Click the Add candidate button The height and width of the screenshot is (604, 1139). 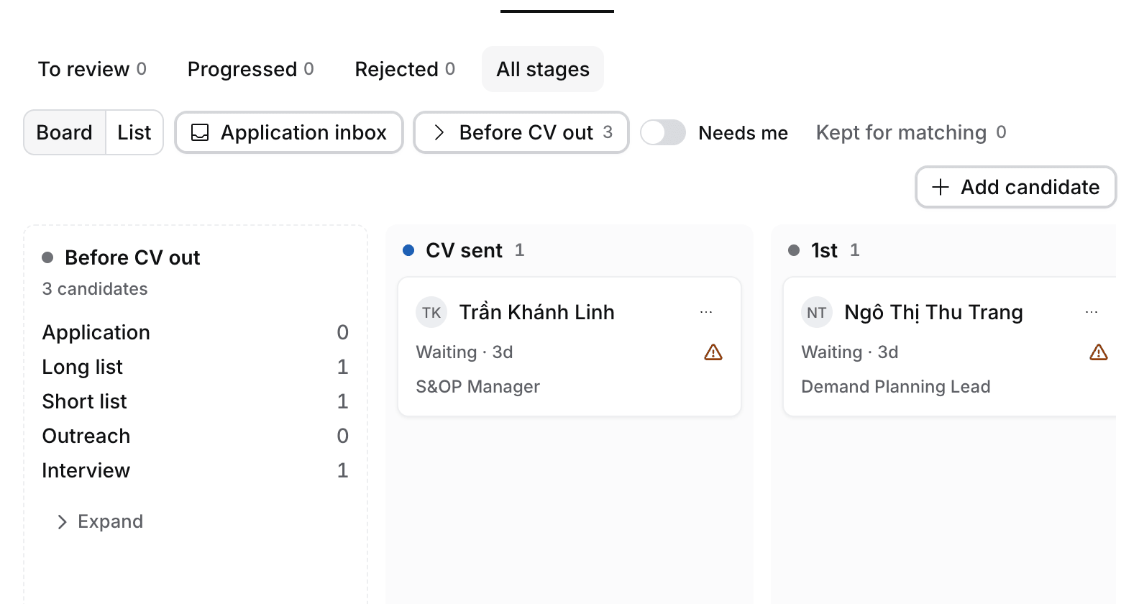click(x=1015, y=187)
